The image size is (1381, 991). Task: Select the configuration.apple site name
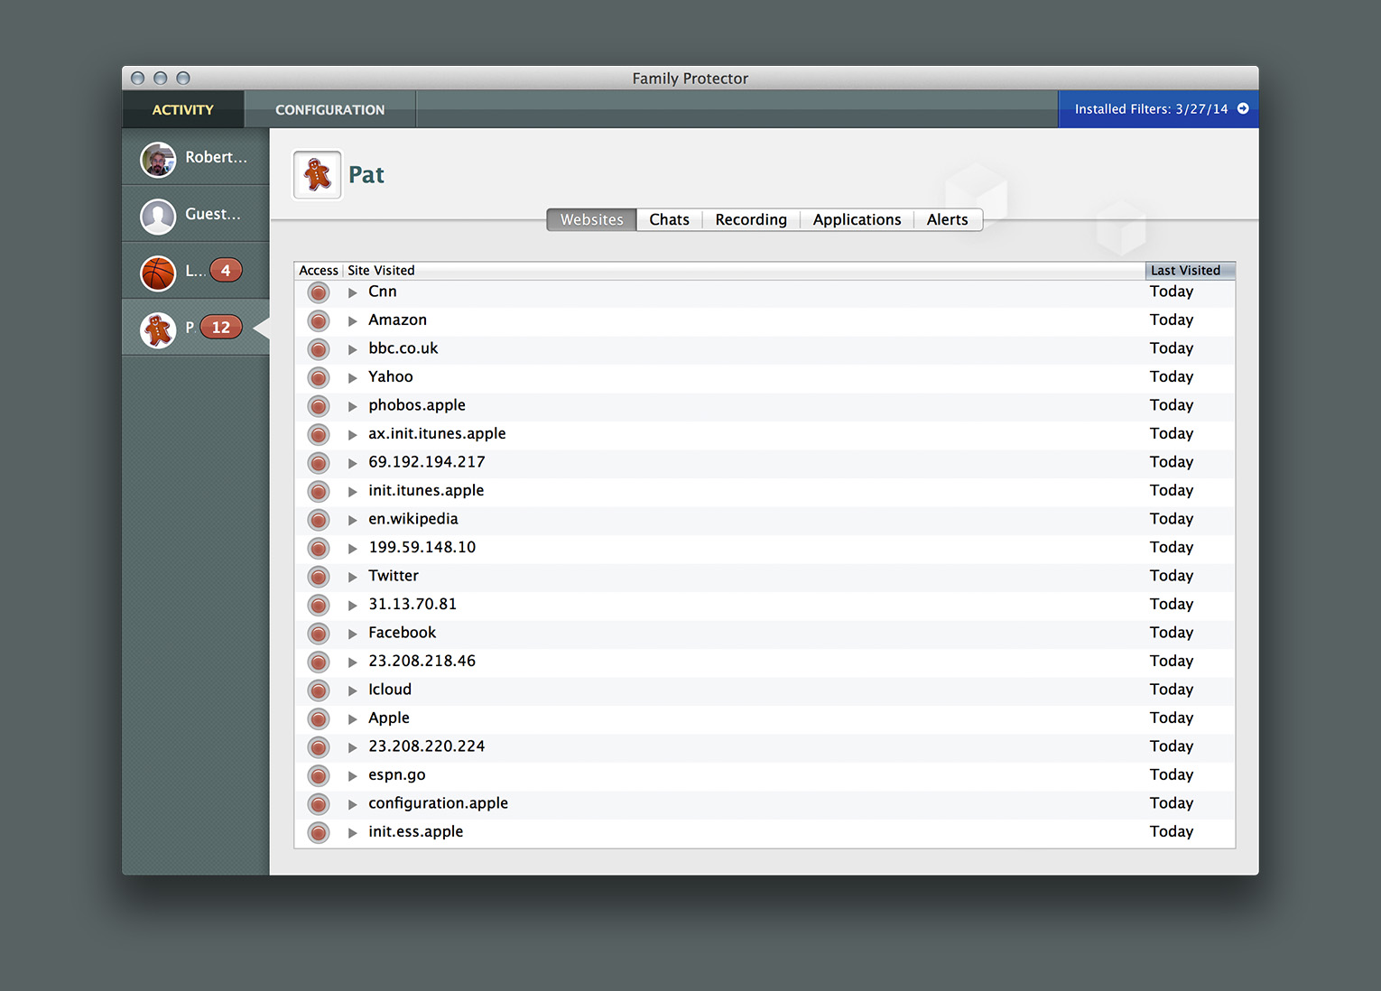pyautogui.click(x=438, y=803)
